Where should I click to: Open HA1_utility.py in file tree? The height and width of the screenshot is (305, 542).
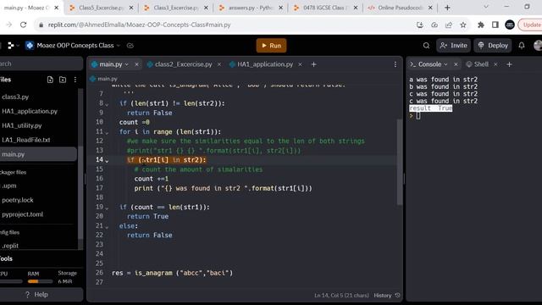22,125
